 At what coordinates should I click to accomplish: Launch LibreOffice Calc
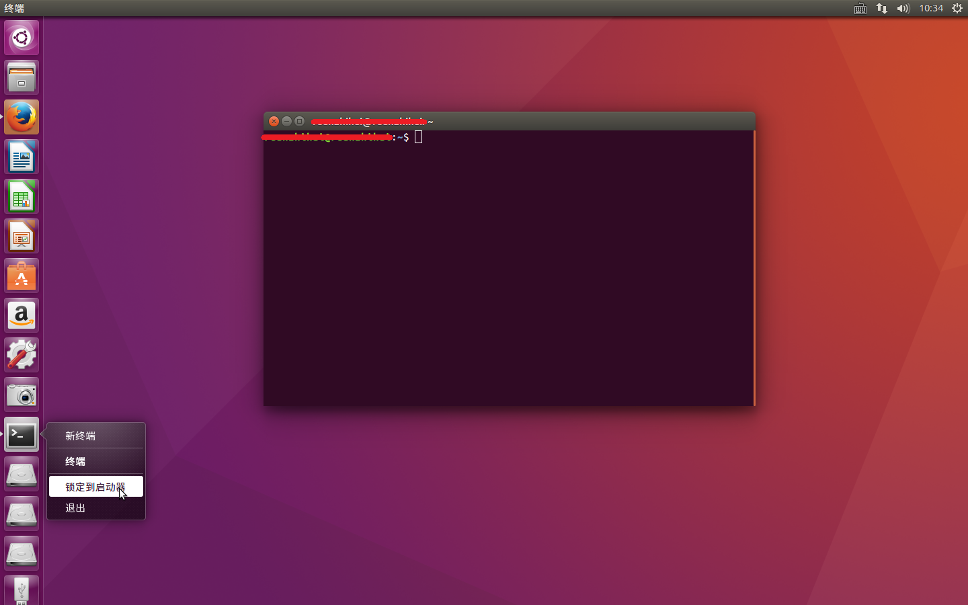tap(21, 196)
